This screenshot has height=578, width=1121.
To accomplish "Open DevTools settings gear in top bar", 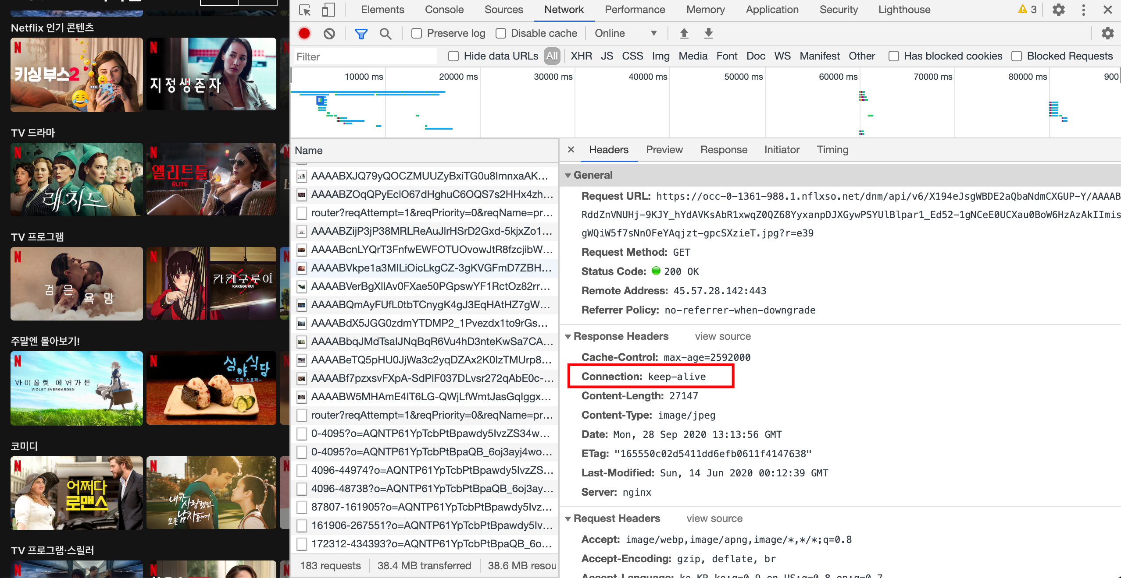I will pyautogui.click(x=1058, y=10).
